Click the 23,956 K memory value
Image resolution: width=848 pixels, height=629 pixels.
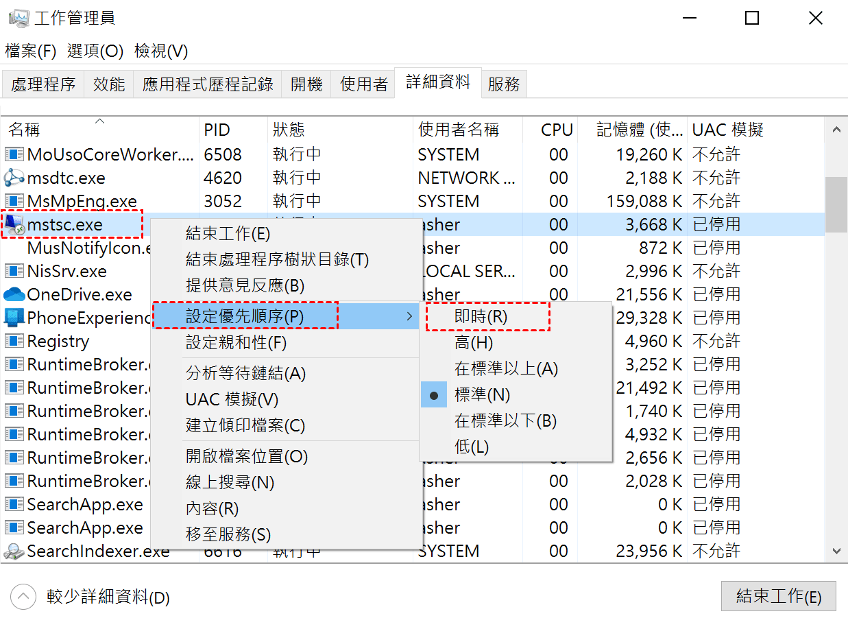649,551
